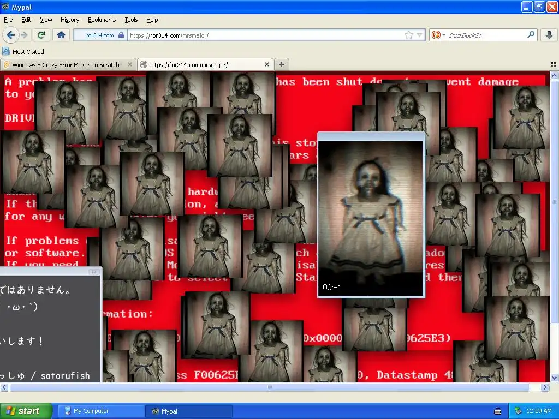559x419 pixels.
Task: Click the horizontal scrollbar thumb
Action: click(x=270, y=387)
